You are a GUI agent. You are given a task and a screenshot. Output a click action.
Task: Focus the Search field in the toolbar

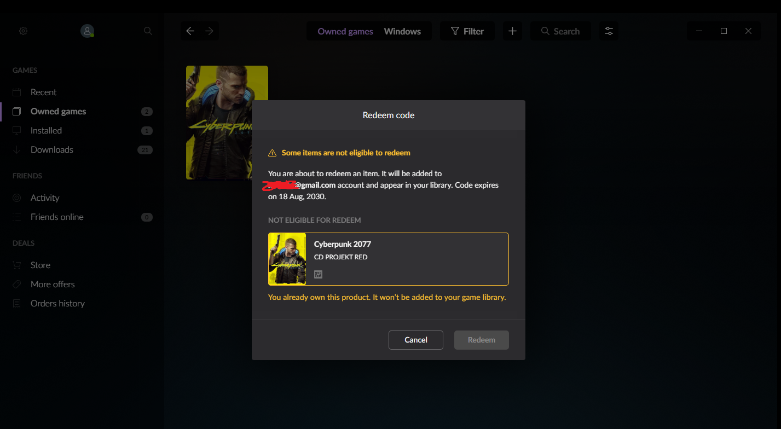[560, 31]
